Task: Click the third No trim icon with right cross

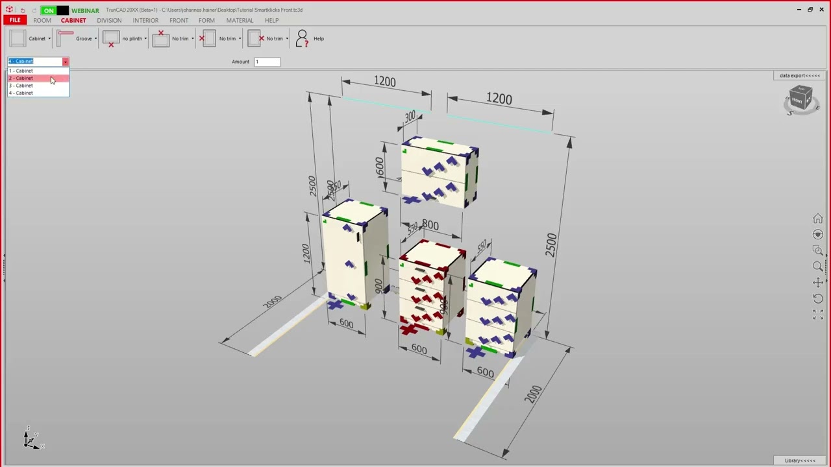Action: pos(255,39)
